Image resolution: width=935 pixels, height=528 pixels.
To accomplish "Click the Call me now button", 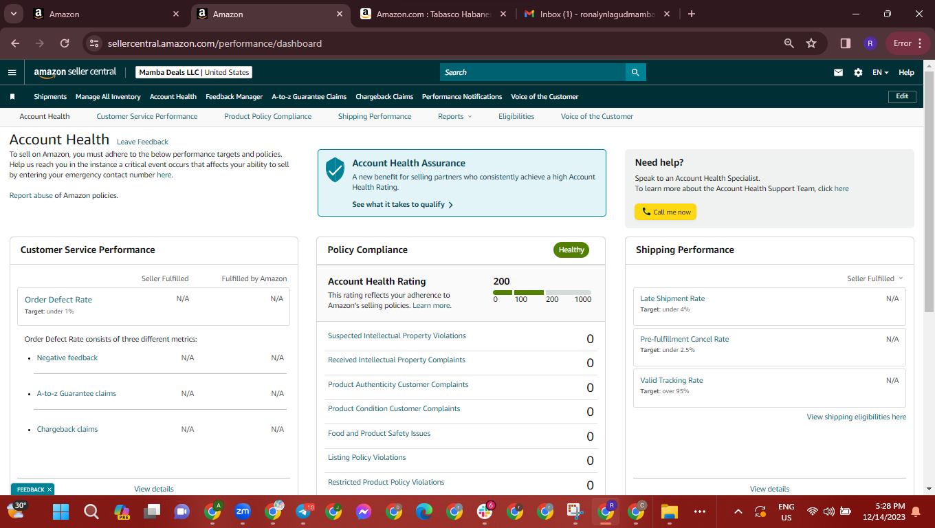I will pos(665,212).
